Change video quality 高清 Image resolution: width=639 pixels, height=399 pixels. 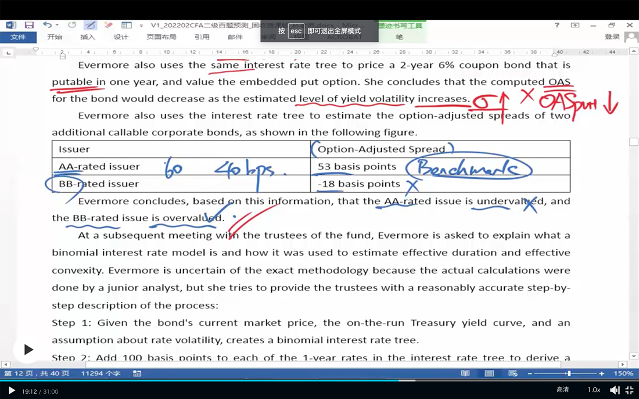(563, 390)
